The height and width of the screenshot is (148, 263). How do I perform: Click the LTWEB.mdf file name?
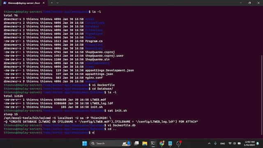tap(98, 99)
